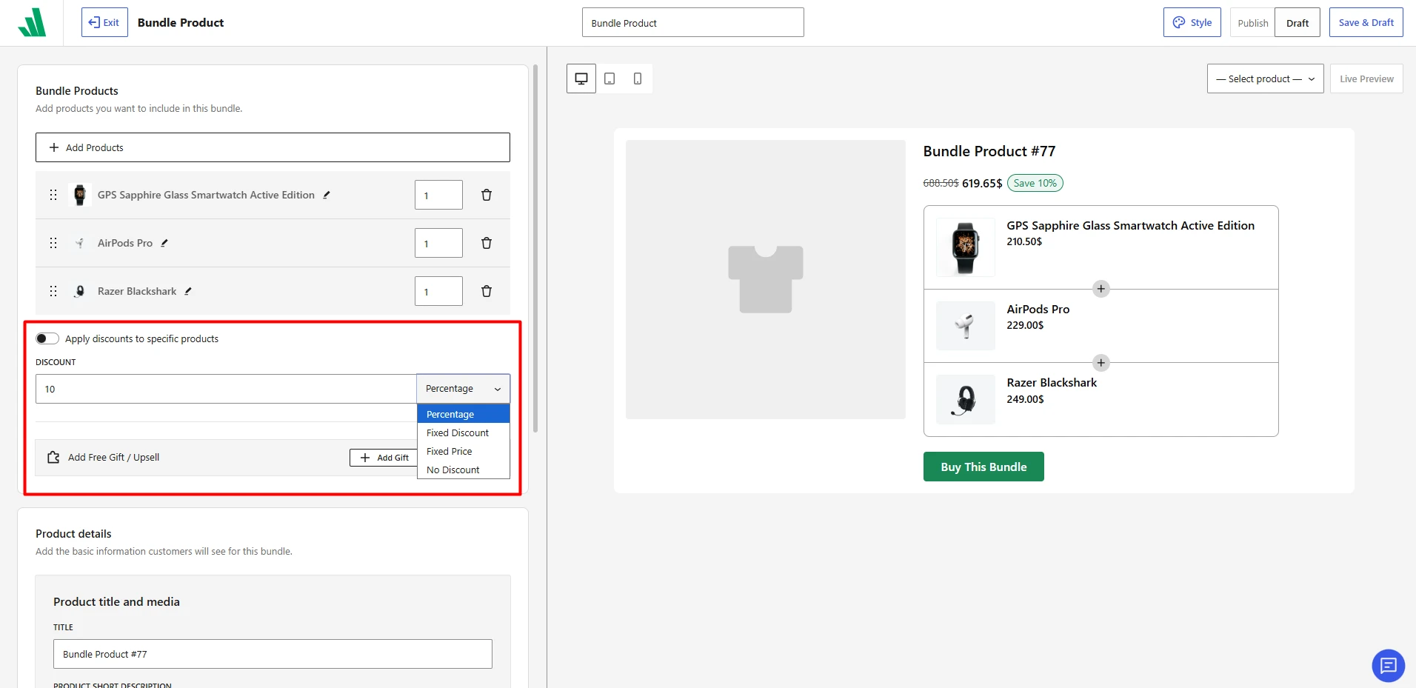Select the Publish status option
The width and height of the screenshot is (1416, 688).
tap(1252, 23)
